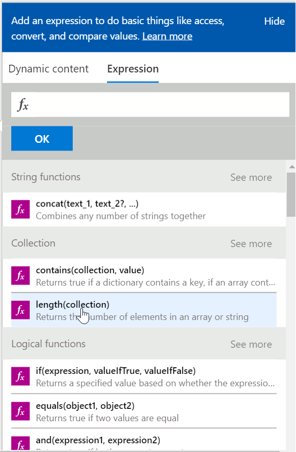296x452 pixels.
Task: Click the fx icon next to concat
Action: point(20,209)
